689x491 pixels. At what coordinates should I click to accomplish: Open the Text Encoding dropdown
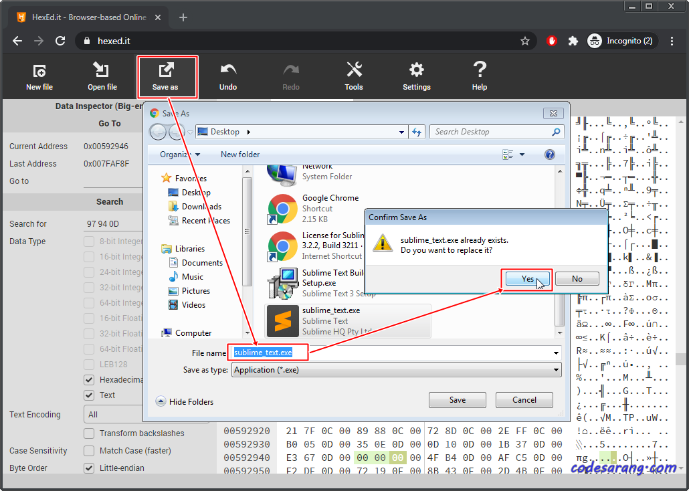pos(113,415)
